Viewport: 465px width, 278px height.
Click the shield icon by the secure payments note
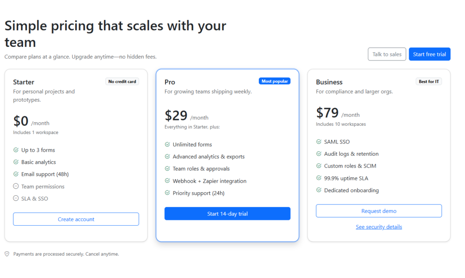7,254
